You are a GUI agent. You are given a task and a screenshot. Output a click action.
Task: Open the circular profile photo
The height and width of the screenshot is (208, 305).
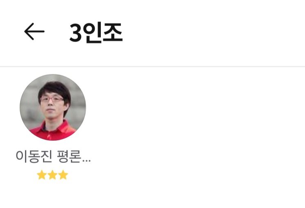(53, 107)
